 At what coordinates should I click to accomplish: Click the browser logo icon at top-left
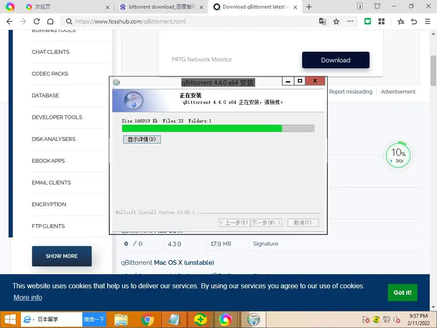[10, 7]
